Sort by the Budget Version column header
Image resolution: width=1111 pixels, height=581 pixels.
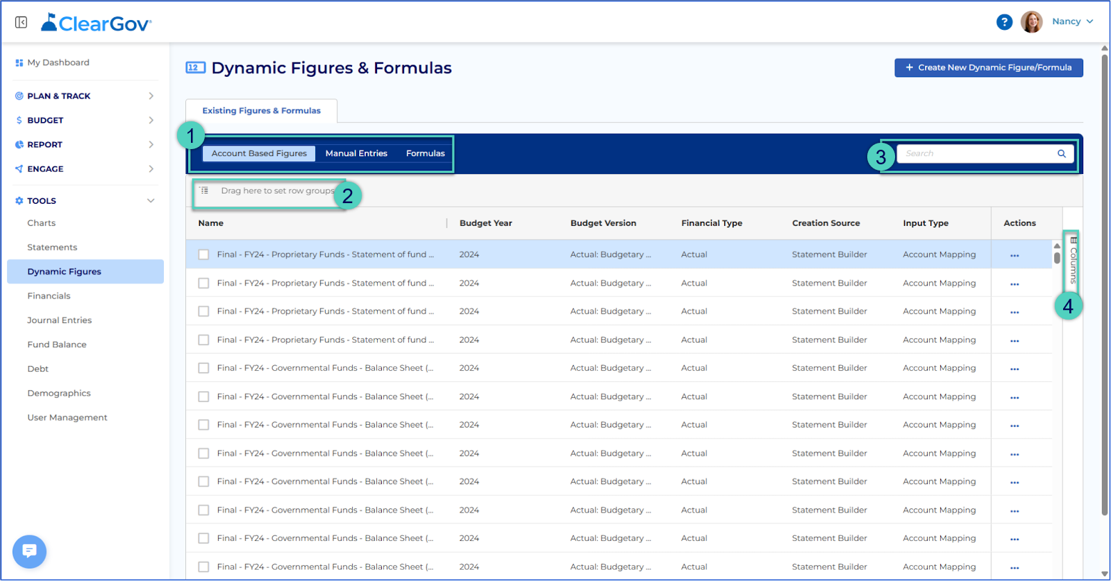point(603,223)
